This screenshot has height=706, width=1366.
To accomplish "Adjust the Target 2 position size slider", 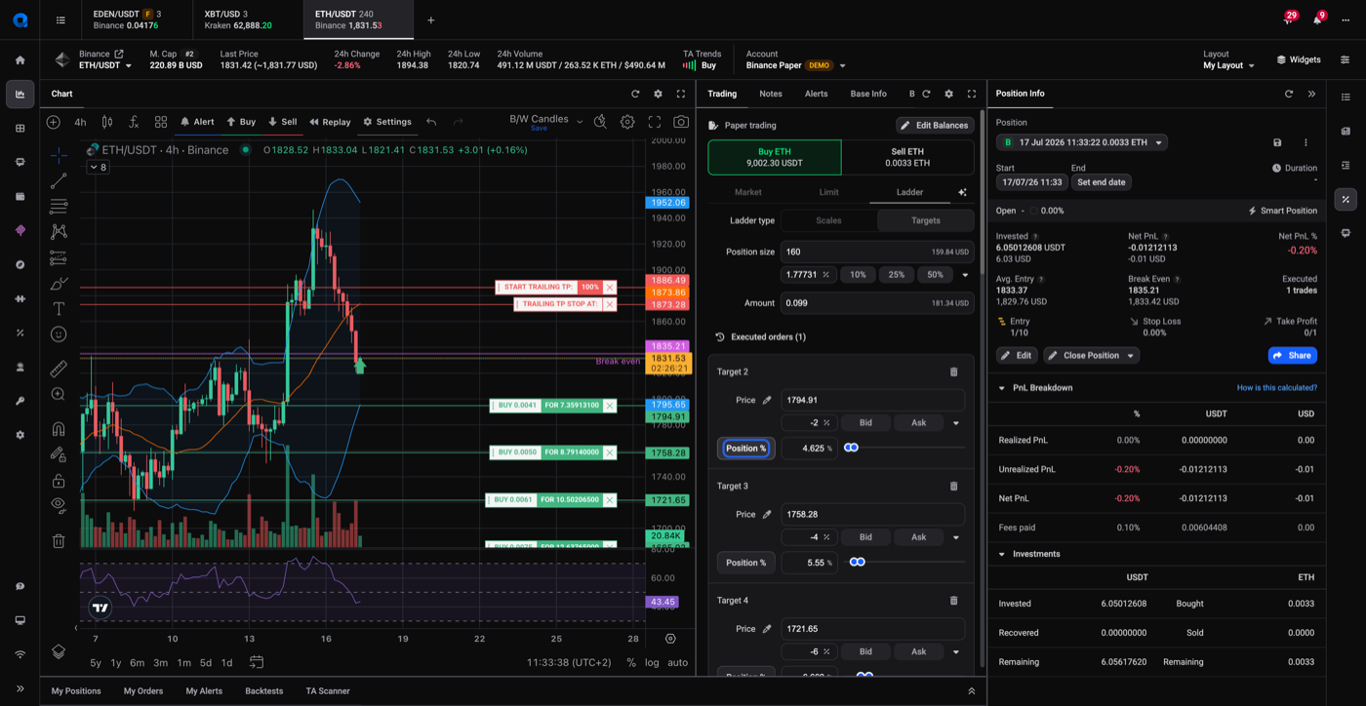I will (851, 448).
